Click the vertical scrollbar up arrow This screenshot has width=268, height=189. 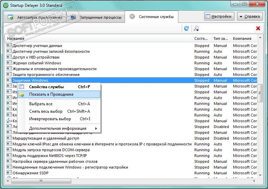coord(260,37)
